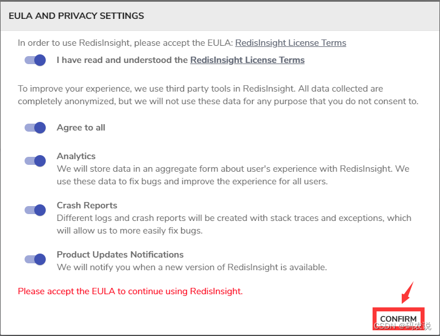Click the Product Updates Notifications heading
Image resolution: width=440 pixels, height=336 pixels.
click(x=120, y=255)
